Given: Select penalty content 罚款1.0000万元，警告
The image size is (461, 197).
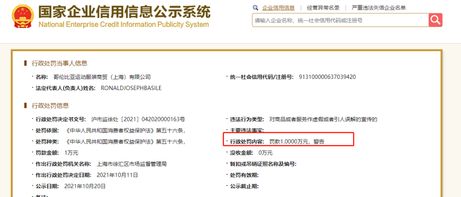Looking at the screenshot, I should (x=297, y=142).
